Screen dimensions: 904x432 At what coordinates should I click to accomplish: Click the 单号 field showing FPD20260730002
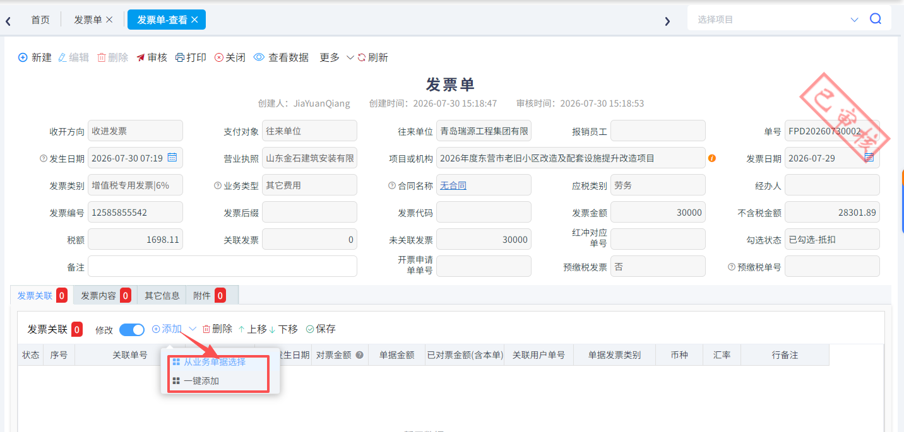click(x=832, y=131)
